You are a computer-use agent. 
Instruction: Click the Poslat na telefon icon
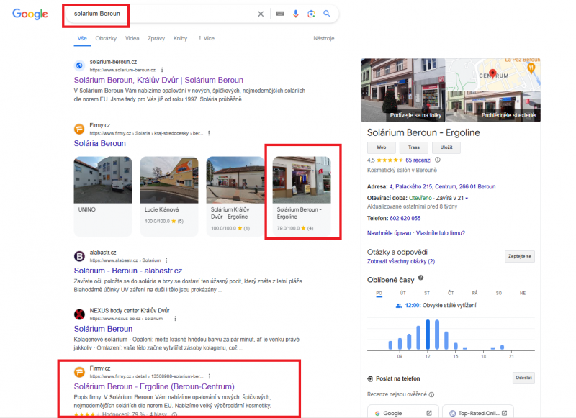[370, 378]
